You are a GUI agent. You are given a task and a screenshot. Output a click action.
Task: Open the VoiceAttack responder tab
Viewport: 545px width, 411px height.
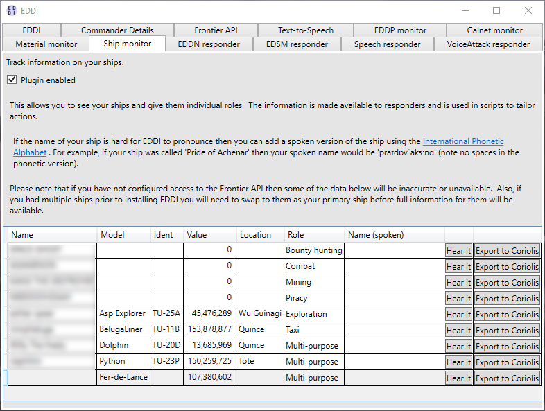(488, 44)
